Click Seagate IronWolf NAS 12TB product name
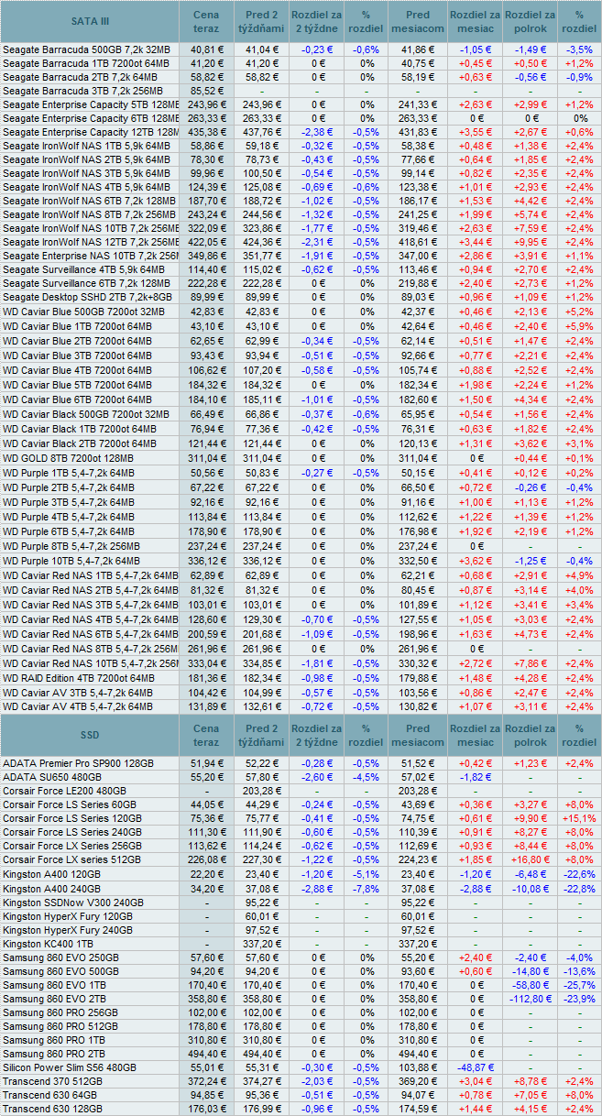The height and width of the screenshot is (1116, 602). click(91, 243)
